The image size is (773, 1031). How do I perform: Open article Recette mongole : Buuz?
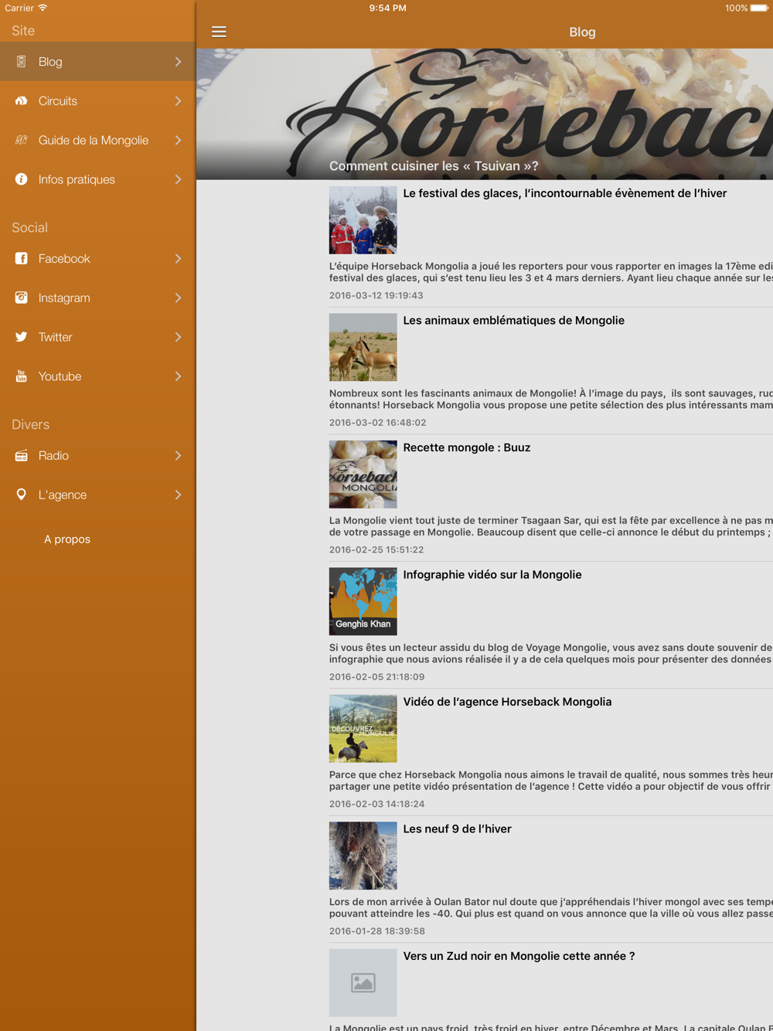467,447
